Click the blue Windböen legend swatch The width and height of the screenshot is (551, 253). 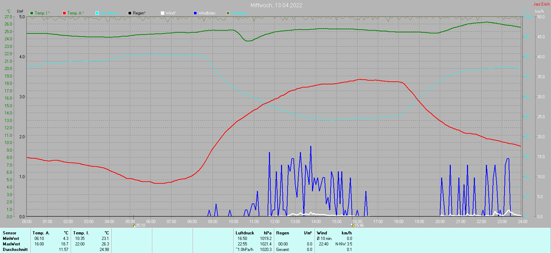195,13
